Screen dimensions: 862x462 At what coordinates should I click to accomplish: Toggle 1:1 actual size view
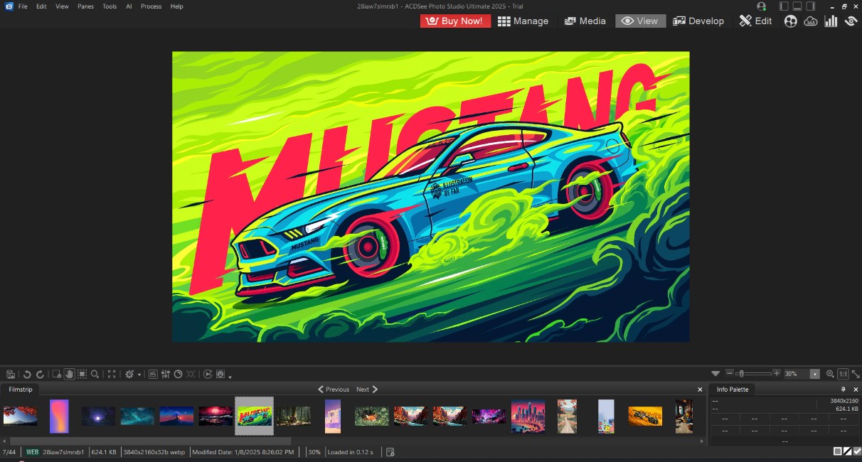point(843,375)
